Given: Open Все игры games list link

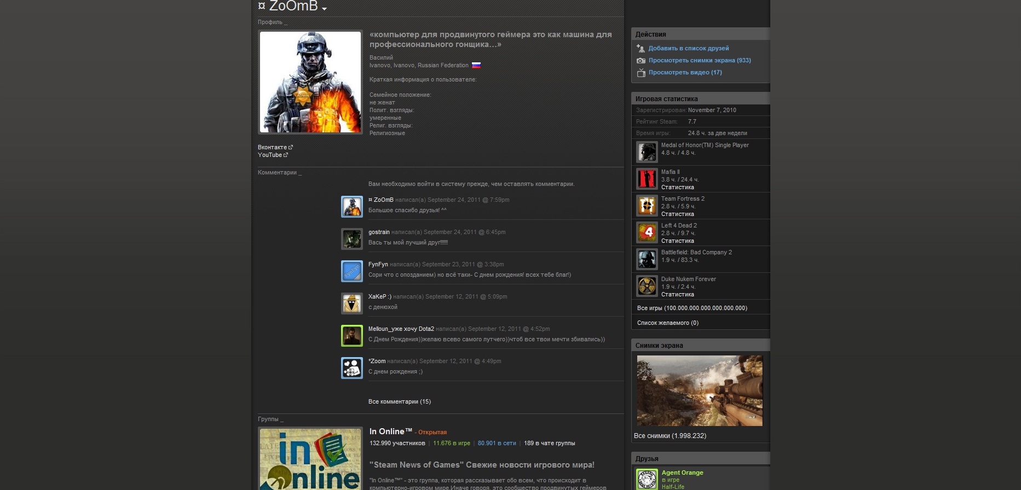Looking at the screenshot, I should (692, 308).
